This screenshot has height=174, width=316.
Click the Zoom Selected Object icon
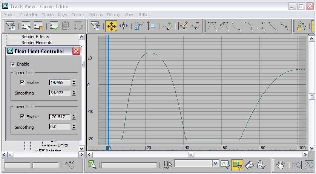pos(92,165)
